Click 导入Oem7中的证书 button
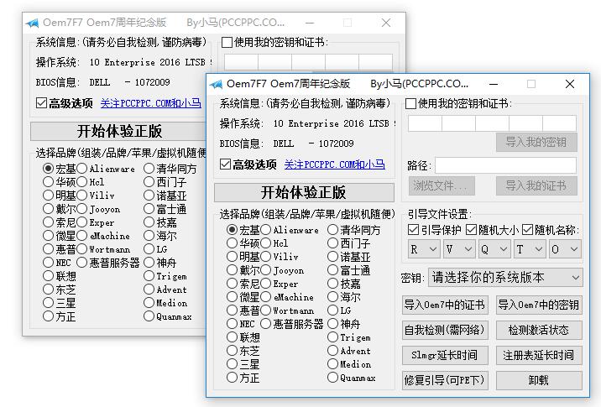The image size is (601, 407). click(444, 305)
